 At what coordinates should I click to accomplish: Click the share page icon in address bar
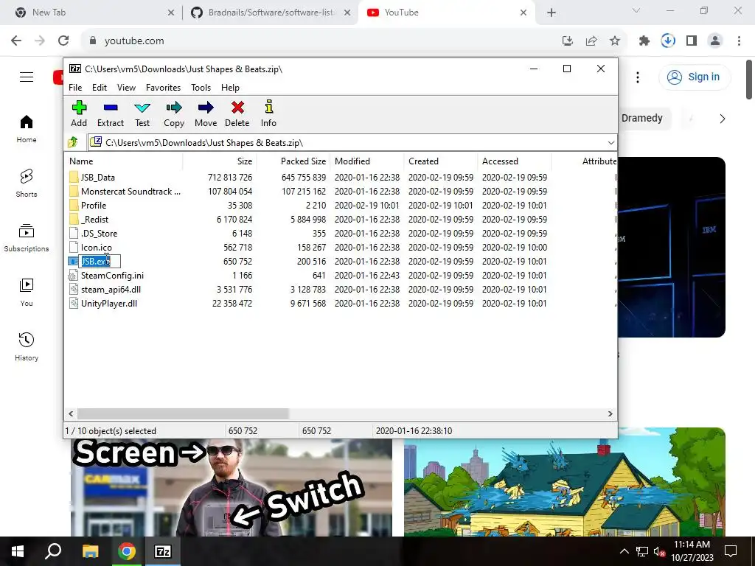[591, 41]
